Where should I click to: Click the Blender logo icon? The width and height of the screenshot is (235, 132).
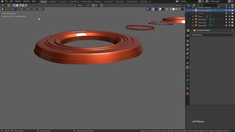[2, 1]
